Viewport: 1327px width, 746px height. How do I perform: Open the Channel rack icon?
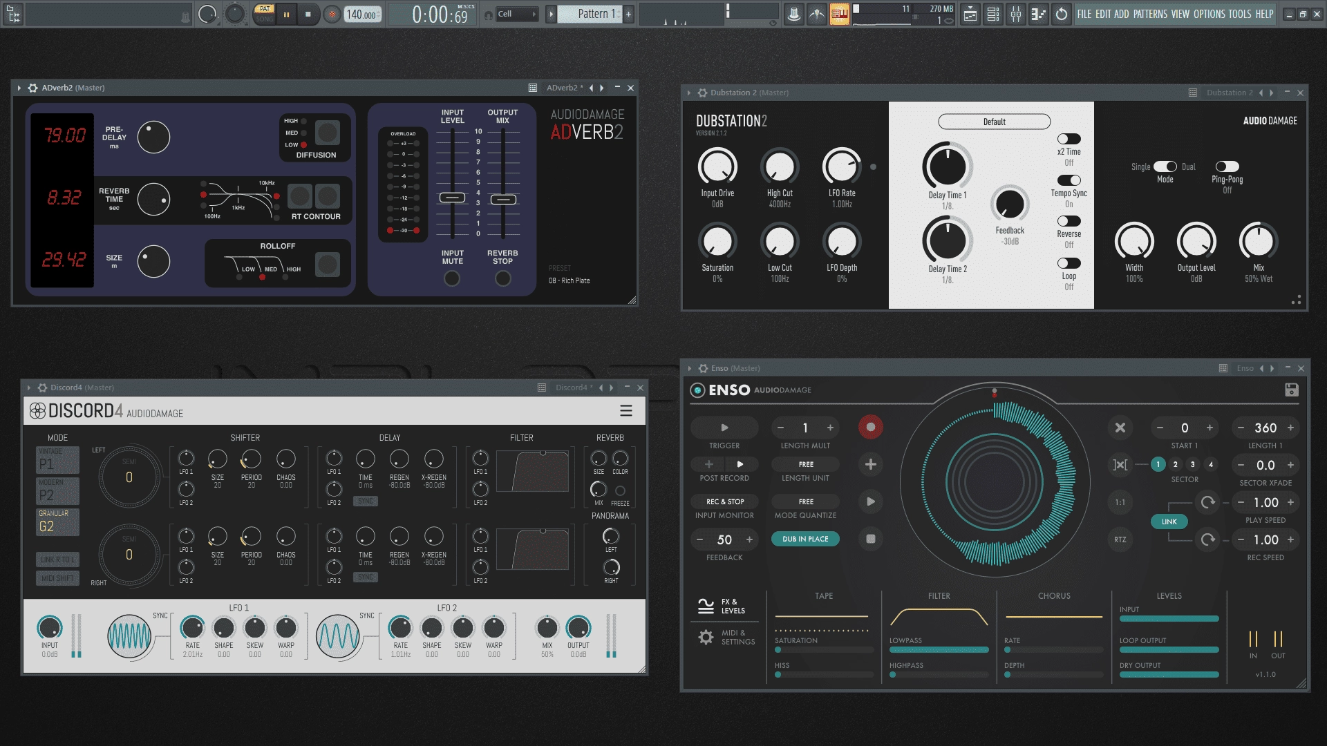coord(993,14)
